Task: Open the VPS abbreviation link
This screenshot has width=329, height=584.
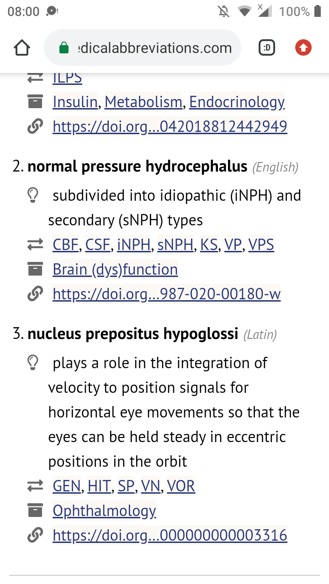Action: (x=261, y=245)
